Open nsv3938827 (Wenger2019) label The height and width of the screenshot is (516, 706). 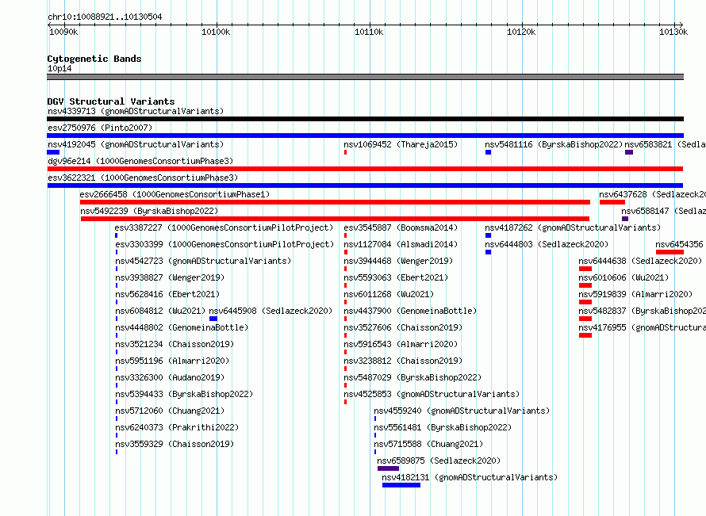click(170, 277)
